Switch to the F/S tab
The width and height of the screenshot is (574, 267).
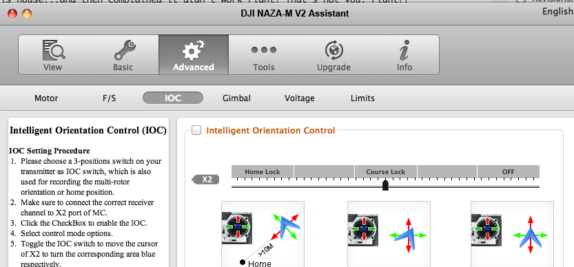[109, 98]
